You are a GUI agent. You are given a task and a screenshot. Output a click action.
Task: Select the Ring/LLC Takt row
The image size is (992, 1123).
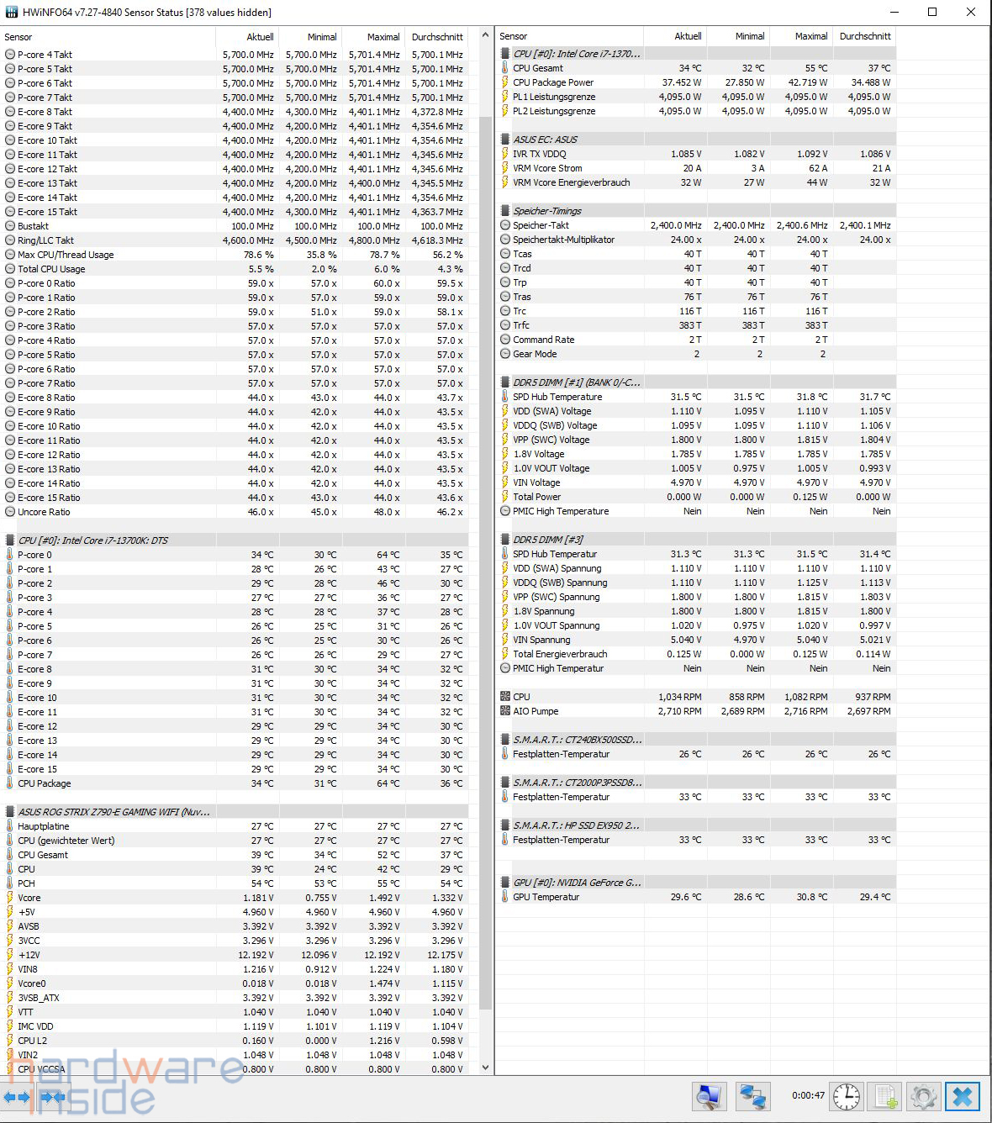(x=234, y=240)
